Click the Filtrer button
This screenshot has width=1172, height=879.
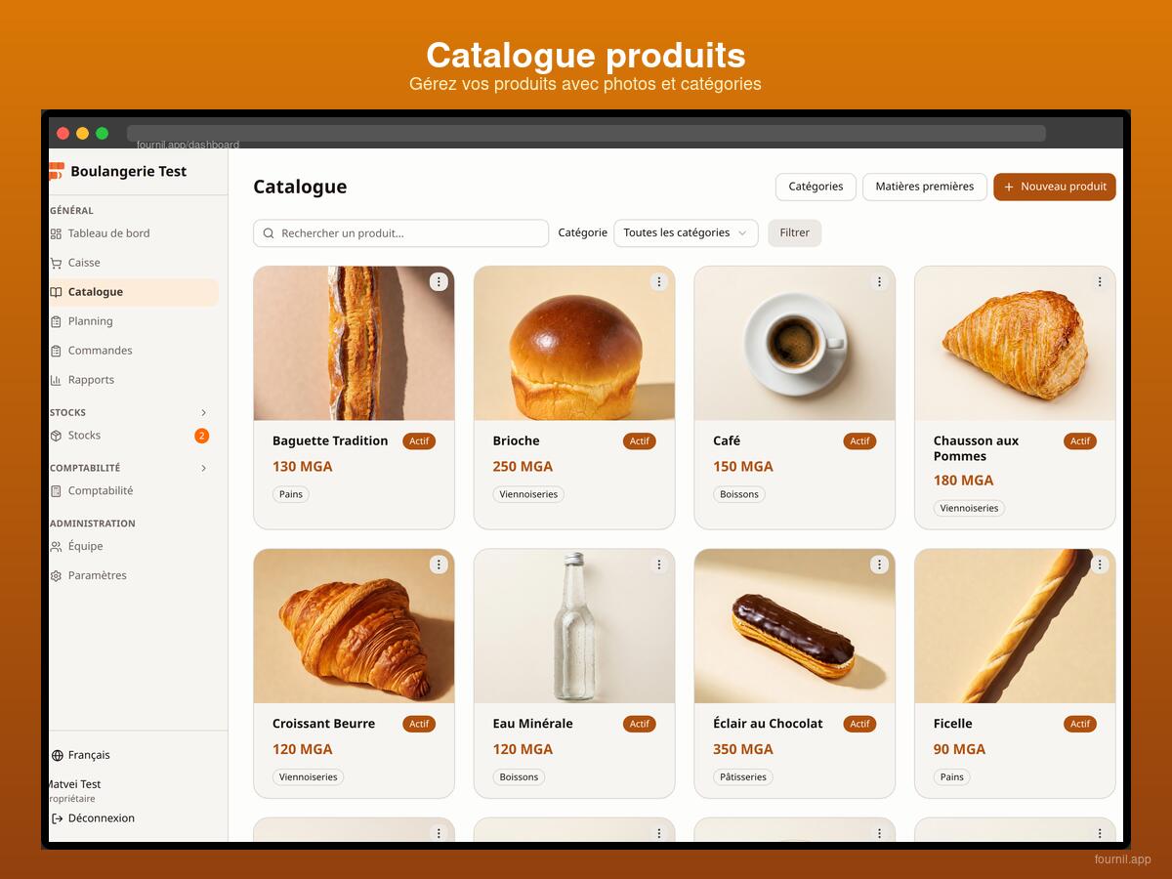pyautogui.click(x=795, y=233)
